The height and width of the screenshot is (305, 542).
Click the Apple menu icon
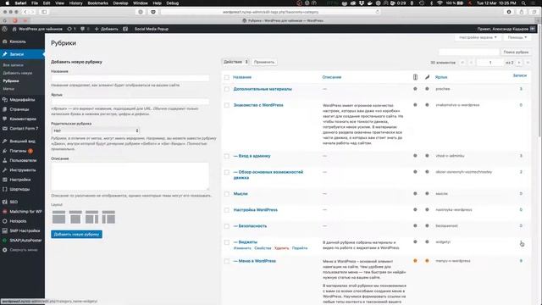(8, 3)
